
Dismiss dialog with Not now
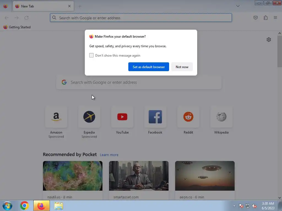pyautogui.click(x=182, y=67)
